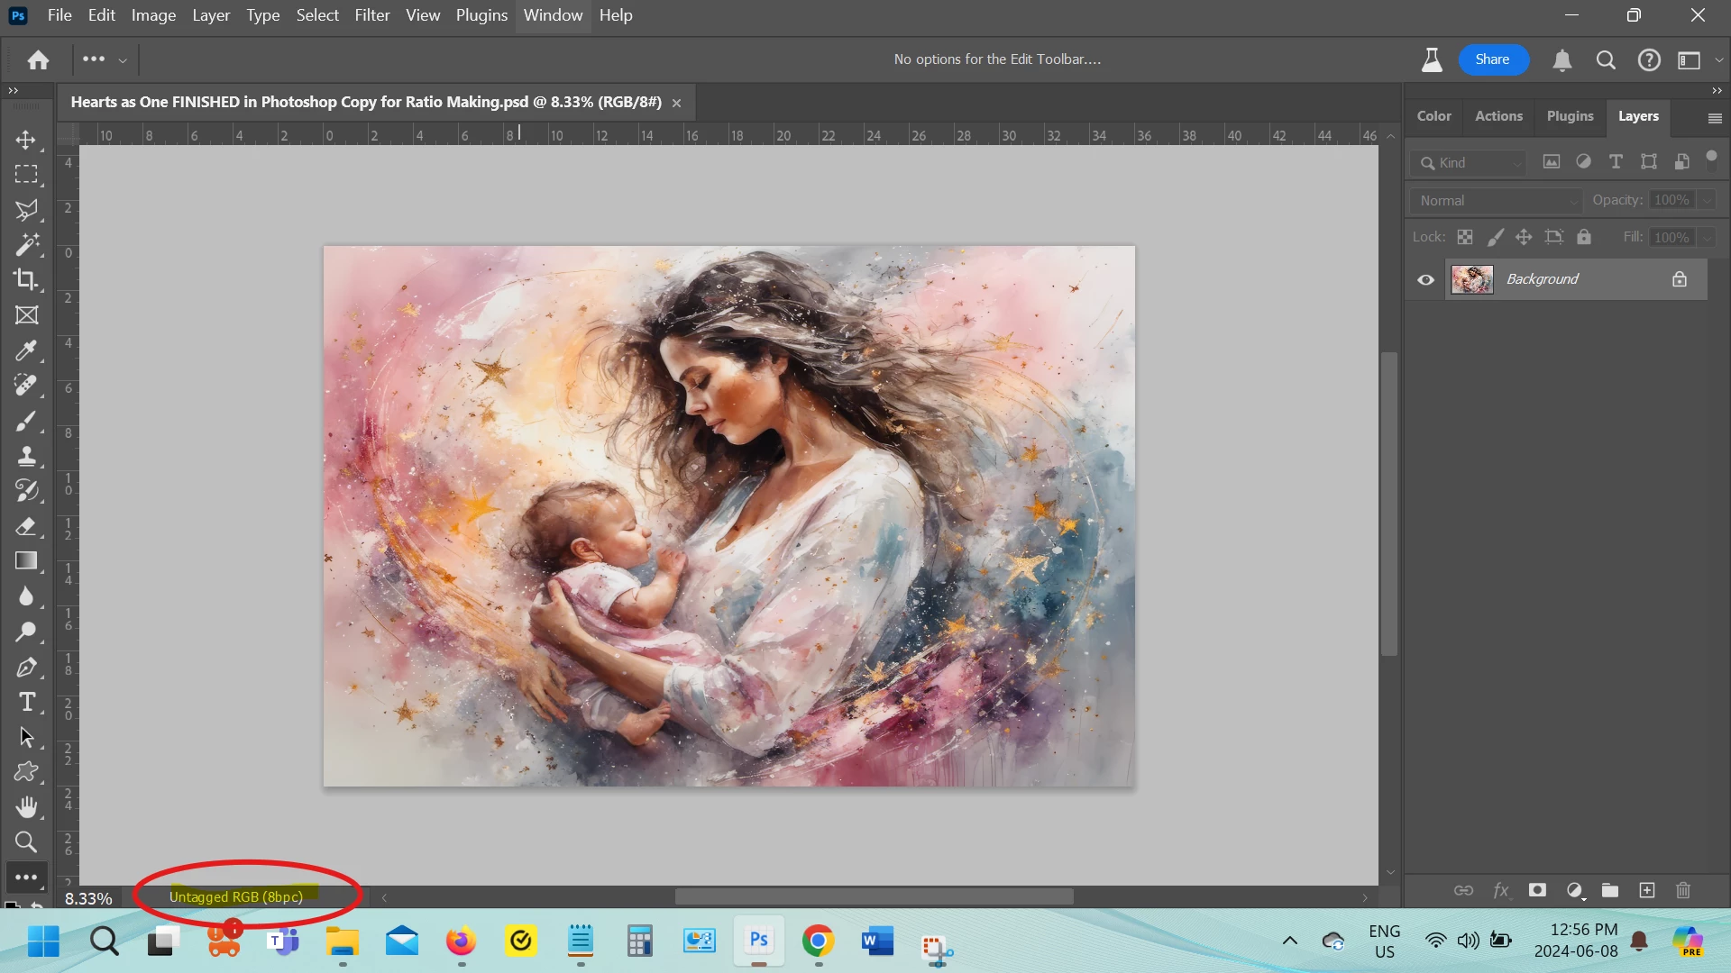
Task: Toggle Lock transparent pixels
Action: tap(1465, 237)
